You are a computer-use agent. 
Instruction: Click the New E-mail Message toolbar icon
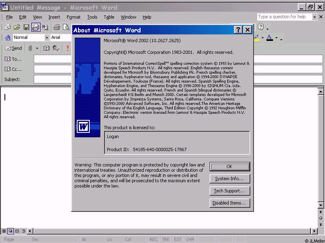(x=7, y=27)
